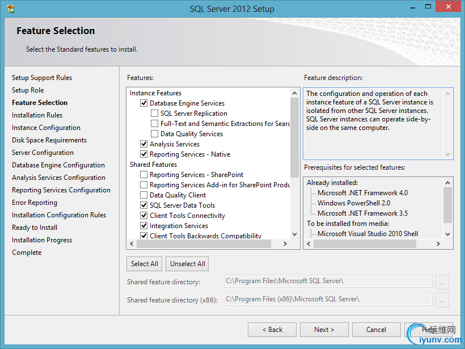The height and width of the screenshot is (349, 465).
Task: Click up arrow of Prerequisites scrollbar
Action: click(448, 183)
